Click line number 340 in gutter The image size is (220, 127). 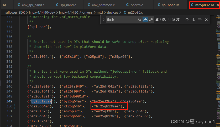tap(9, 57)
